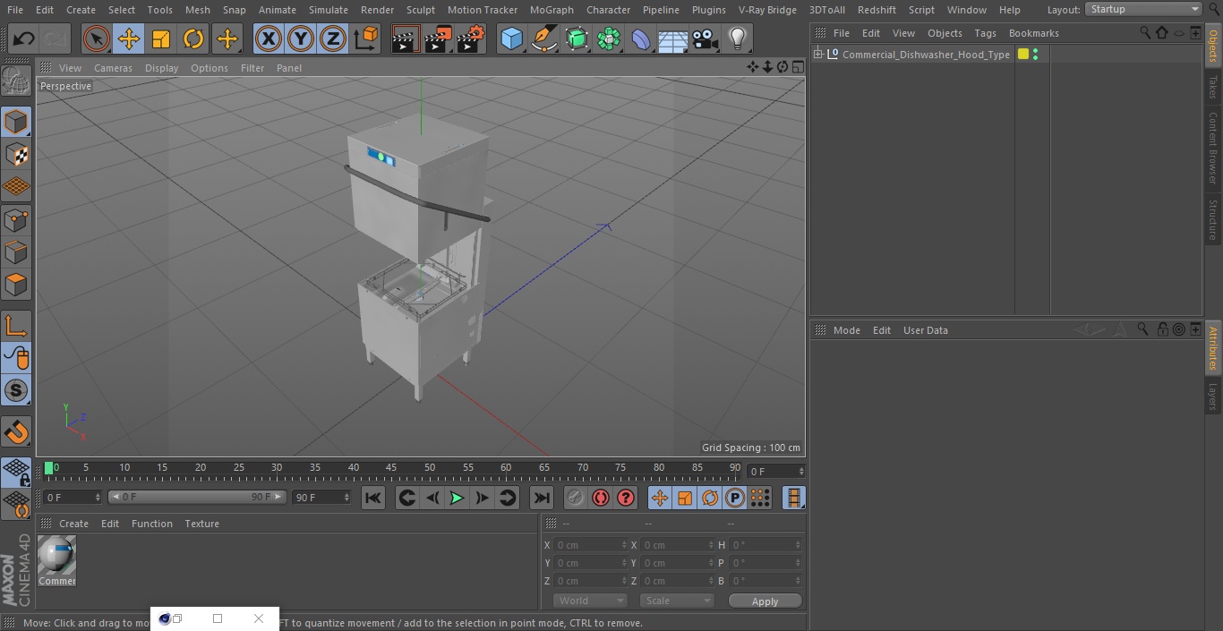
Task: Toggle object visibility green dots
Action: pos(1036,55)
